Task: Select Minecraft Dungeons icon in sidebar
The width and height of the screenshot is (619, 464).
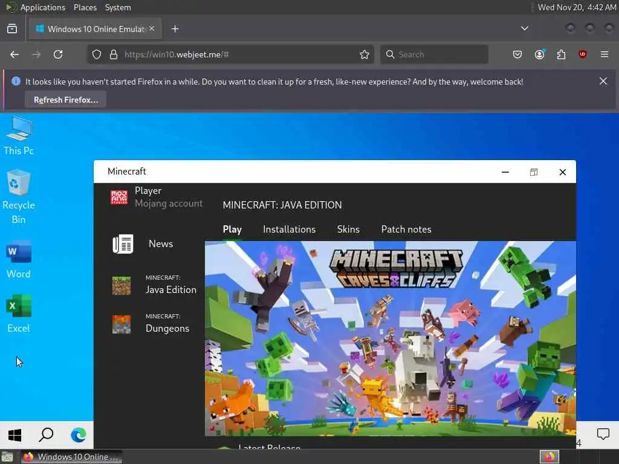Action: coord(121,324)
